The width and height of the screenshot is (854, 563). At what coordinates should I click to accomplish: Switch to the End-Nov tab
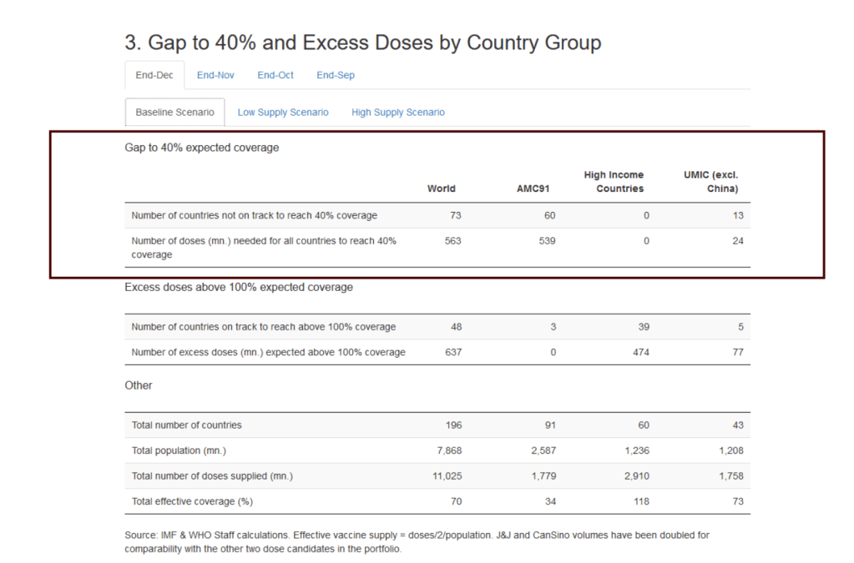point(215,75)
